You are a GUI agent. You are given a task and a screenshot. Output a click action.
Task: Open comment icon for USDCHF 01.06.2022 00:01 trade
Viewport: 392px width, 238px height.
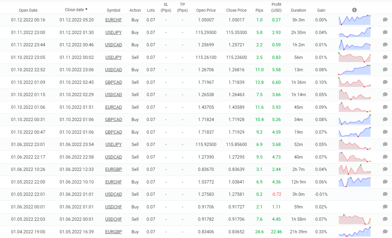click(385, 207)
